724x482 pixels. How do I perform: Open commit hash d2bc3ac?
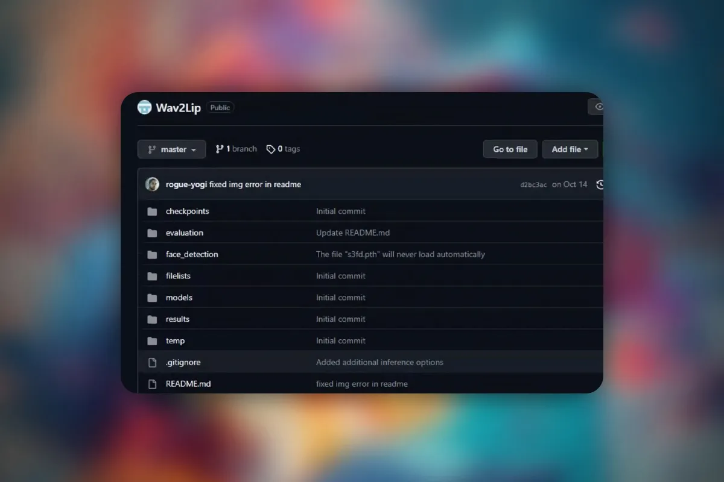point(534,185)
